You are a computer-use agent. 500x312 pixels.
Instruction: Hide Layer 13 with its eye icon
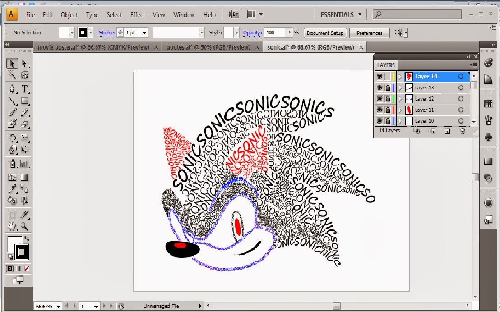379,87
